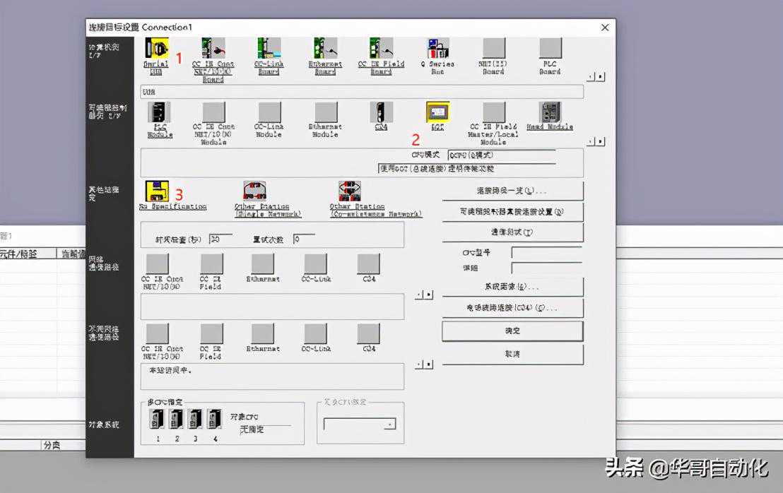Choose the CC IE Cont NET/10(H) Board icon
Image resolution: width=783 pixels, height=493 pixels.
pos(213,49)
